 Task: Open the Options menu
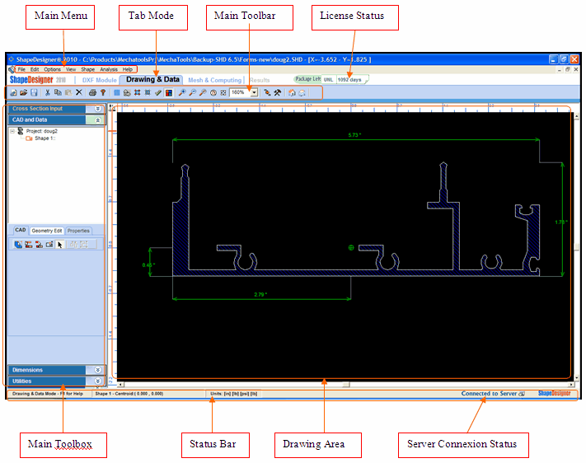coord(52,69)
